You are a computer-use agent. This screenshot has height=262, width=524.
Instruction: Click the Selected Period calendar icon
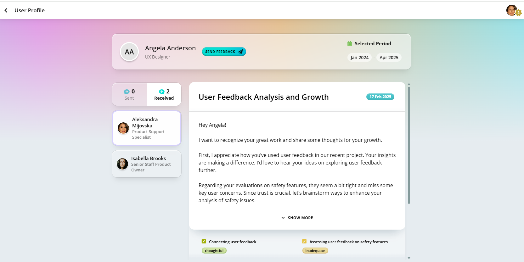(349, 44)
